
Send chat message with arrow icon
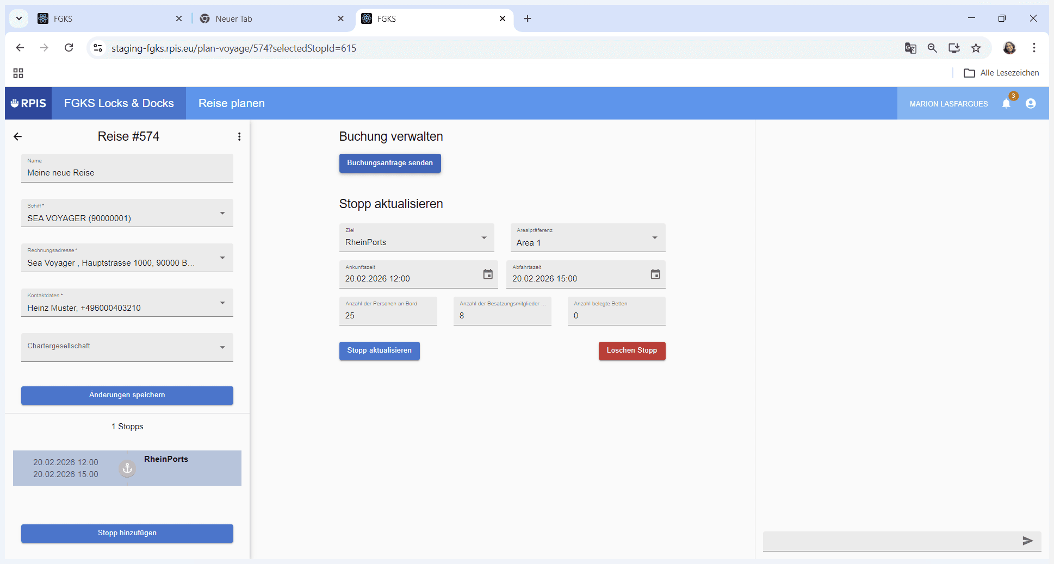pyautogui.click(x=1027, y=541)
